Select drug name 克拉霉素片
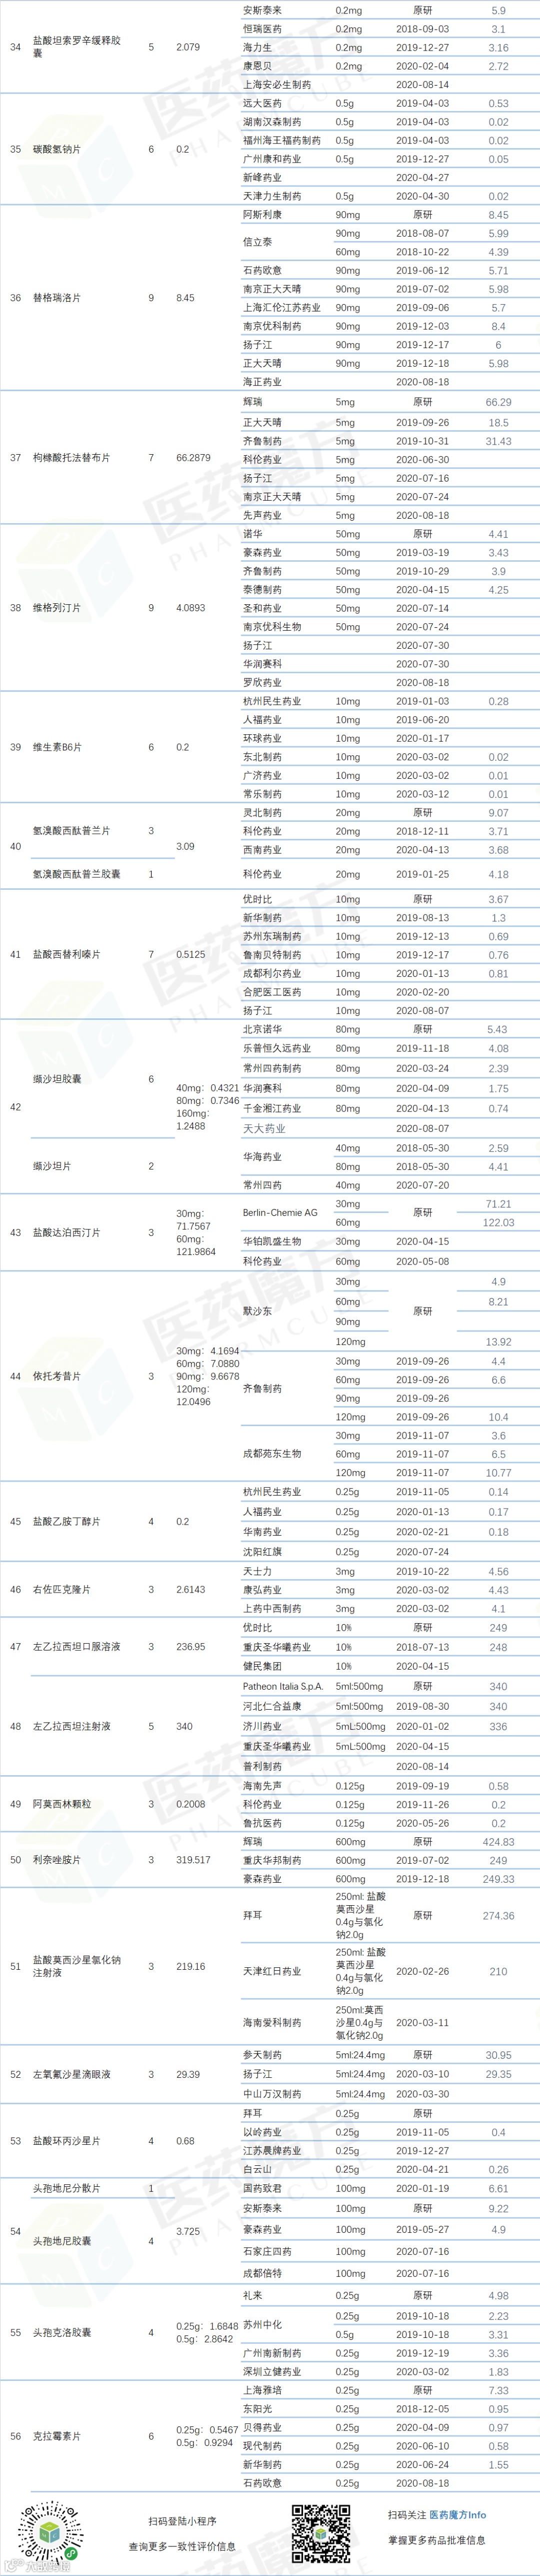The height and width of the screenshot is (2576, 540). point(57,2436)
